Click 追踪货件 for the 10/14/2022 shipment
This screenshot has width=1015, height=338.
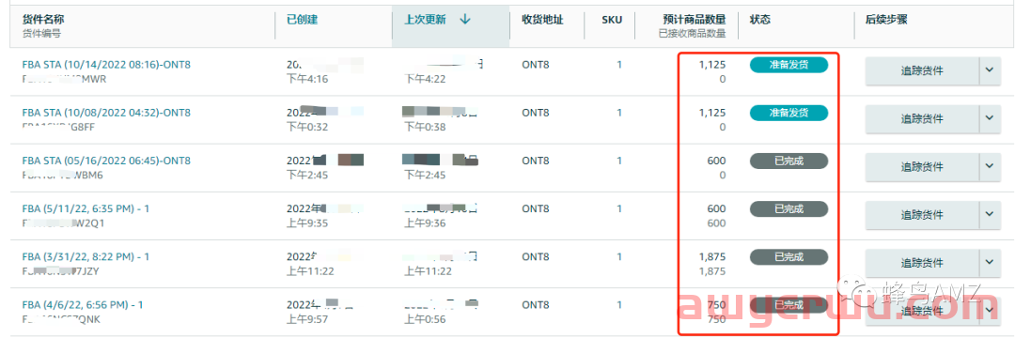[x=922, y=71]
